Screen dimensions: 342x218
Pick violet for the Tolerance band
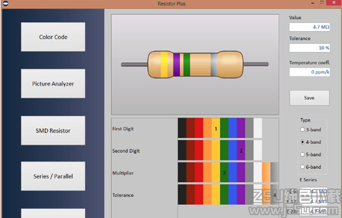click(241, 195)
